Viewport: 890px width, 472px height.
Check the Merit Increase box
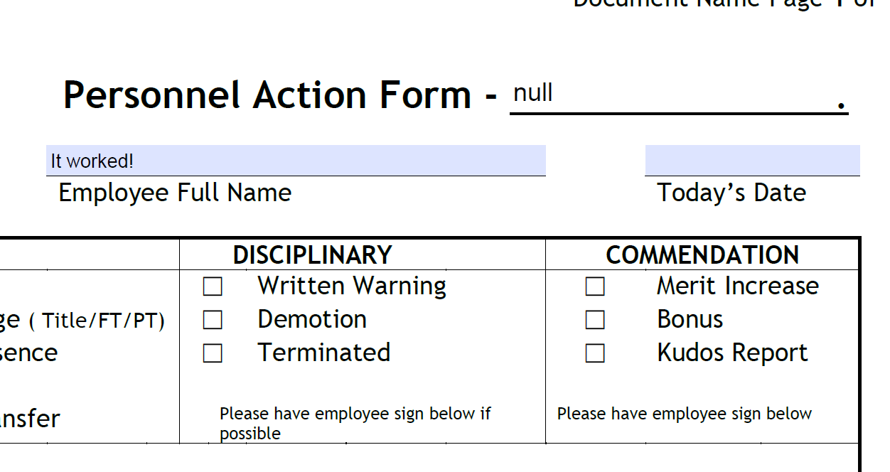pos(595,286)
